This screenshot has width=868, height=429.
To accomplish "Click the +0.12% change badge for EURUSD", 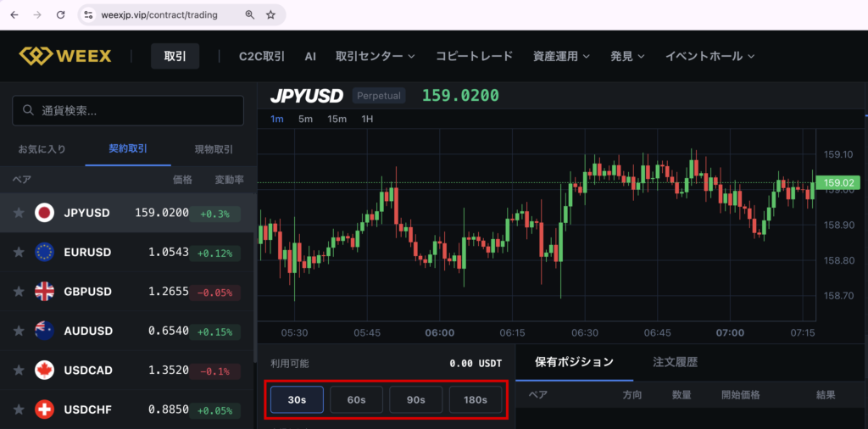I will [x=214, y=253].
